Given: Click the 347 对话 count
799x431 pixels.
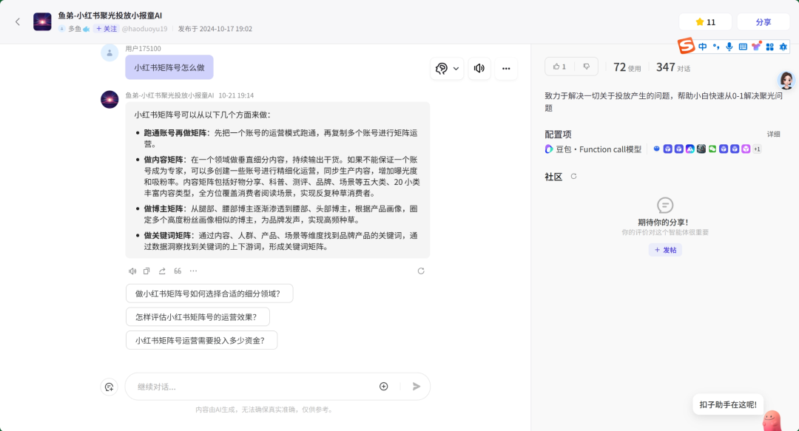Looking at the screenshot, I should coord(673,67).
